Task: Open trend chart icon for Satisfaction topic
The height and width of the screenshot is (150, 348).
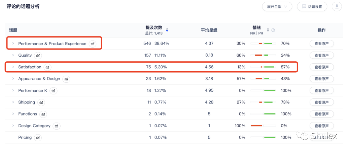Action: [x=47, y=67]
